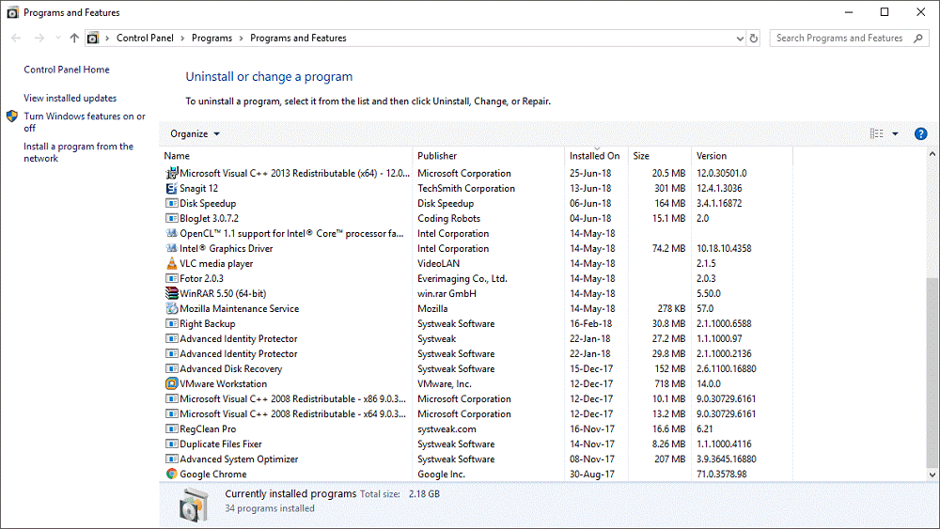Open Control Panel Home link

67,70
